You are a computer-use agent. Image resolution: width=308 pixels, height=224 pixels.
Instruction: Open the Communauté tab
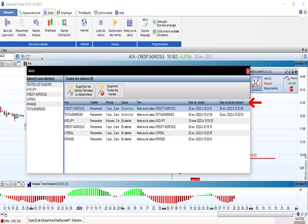[x=103, y=13]
